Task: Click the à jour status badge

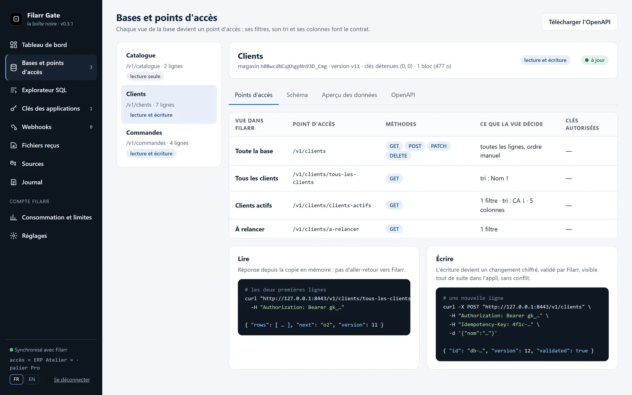Action: click(x=595, y=60)
